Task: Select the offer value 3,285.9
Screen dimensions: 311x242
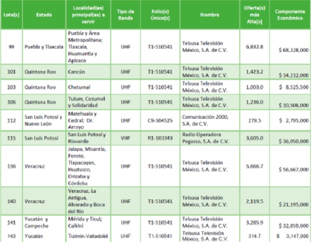Action: [255, 222]
